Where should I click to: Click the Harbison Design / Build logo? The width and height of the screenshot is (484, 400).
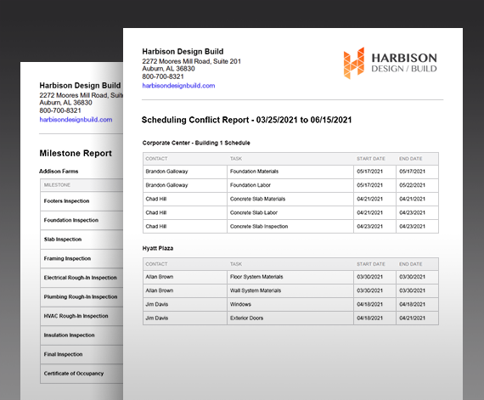click(390, 64)
